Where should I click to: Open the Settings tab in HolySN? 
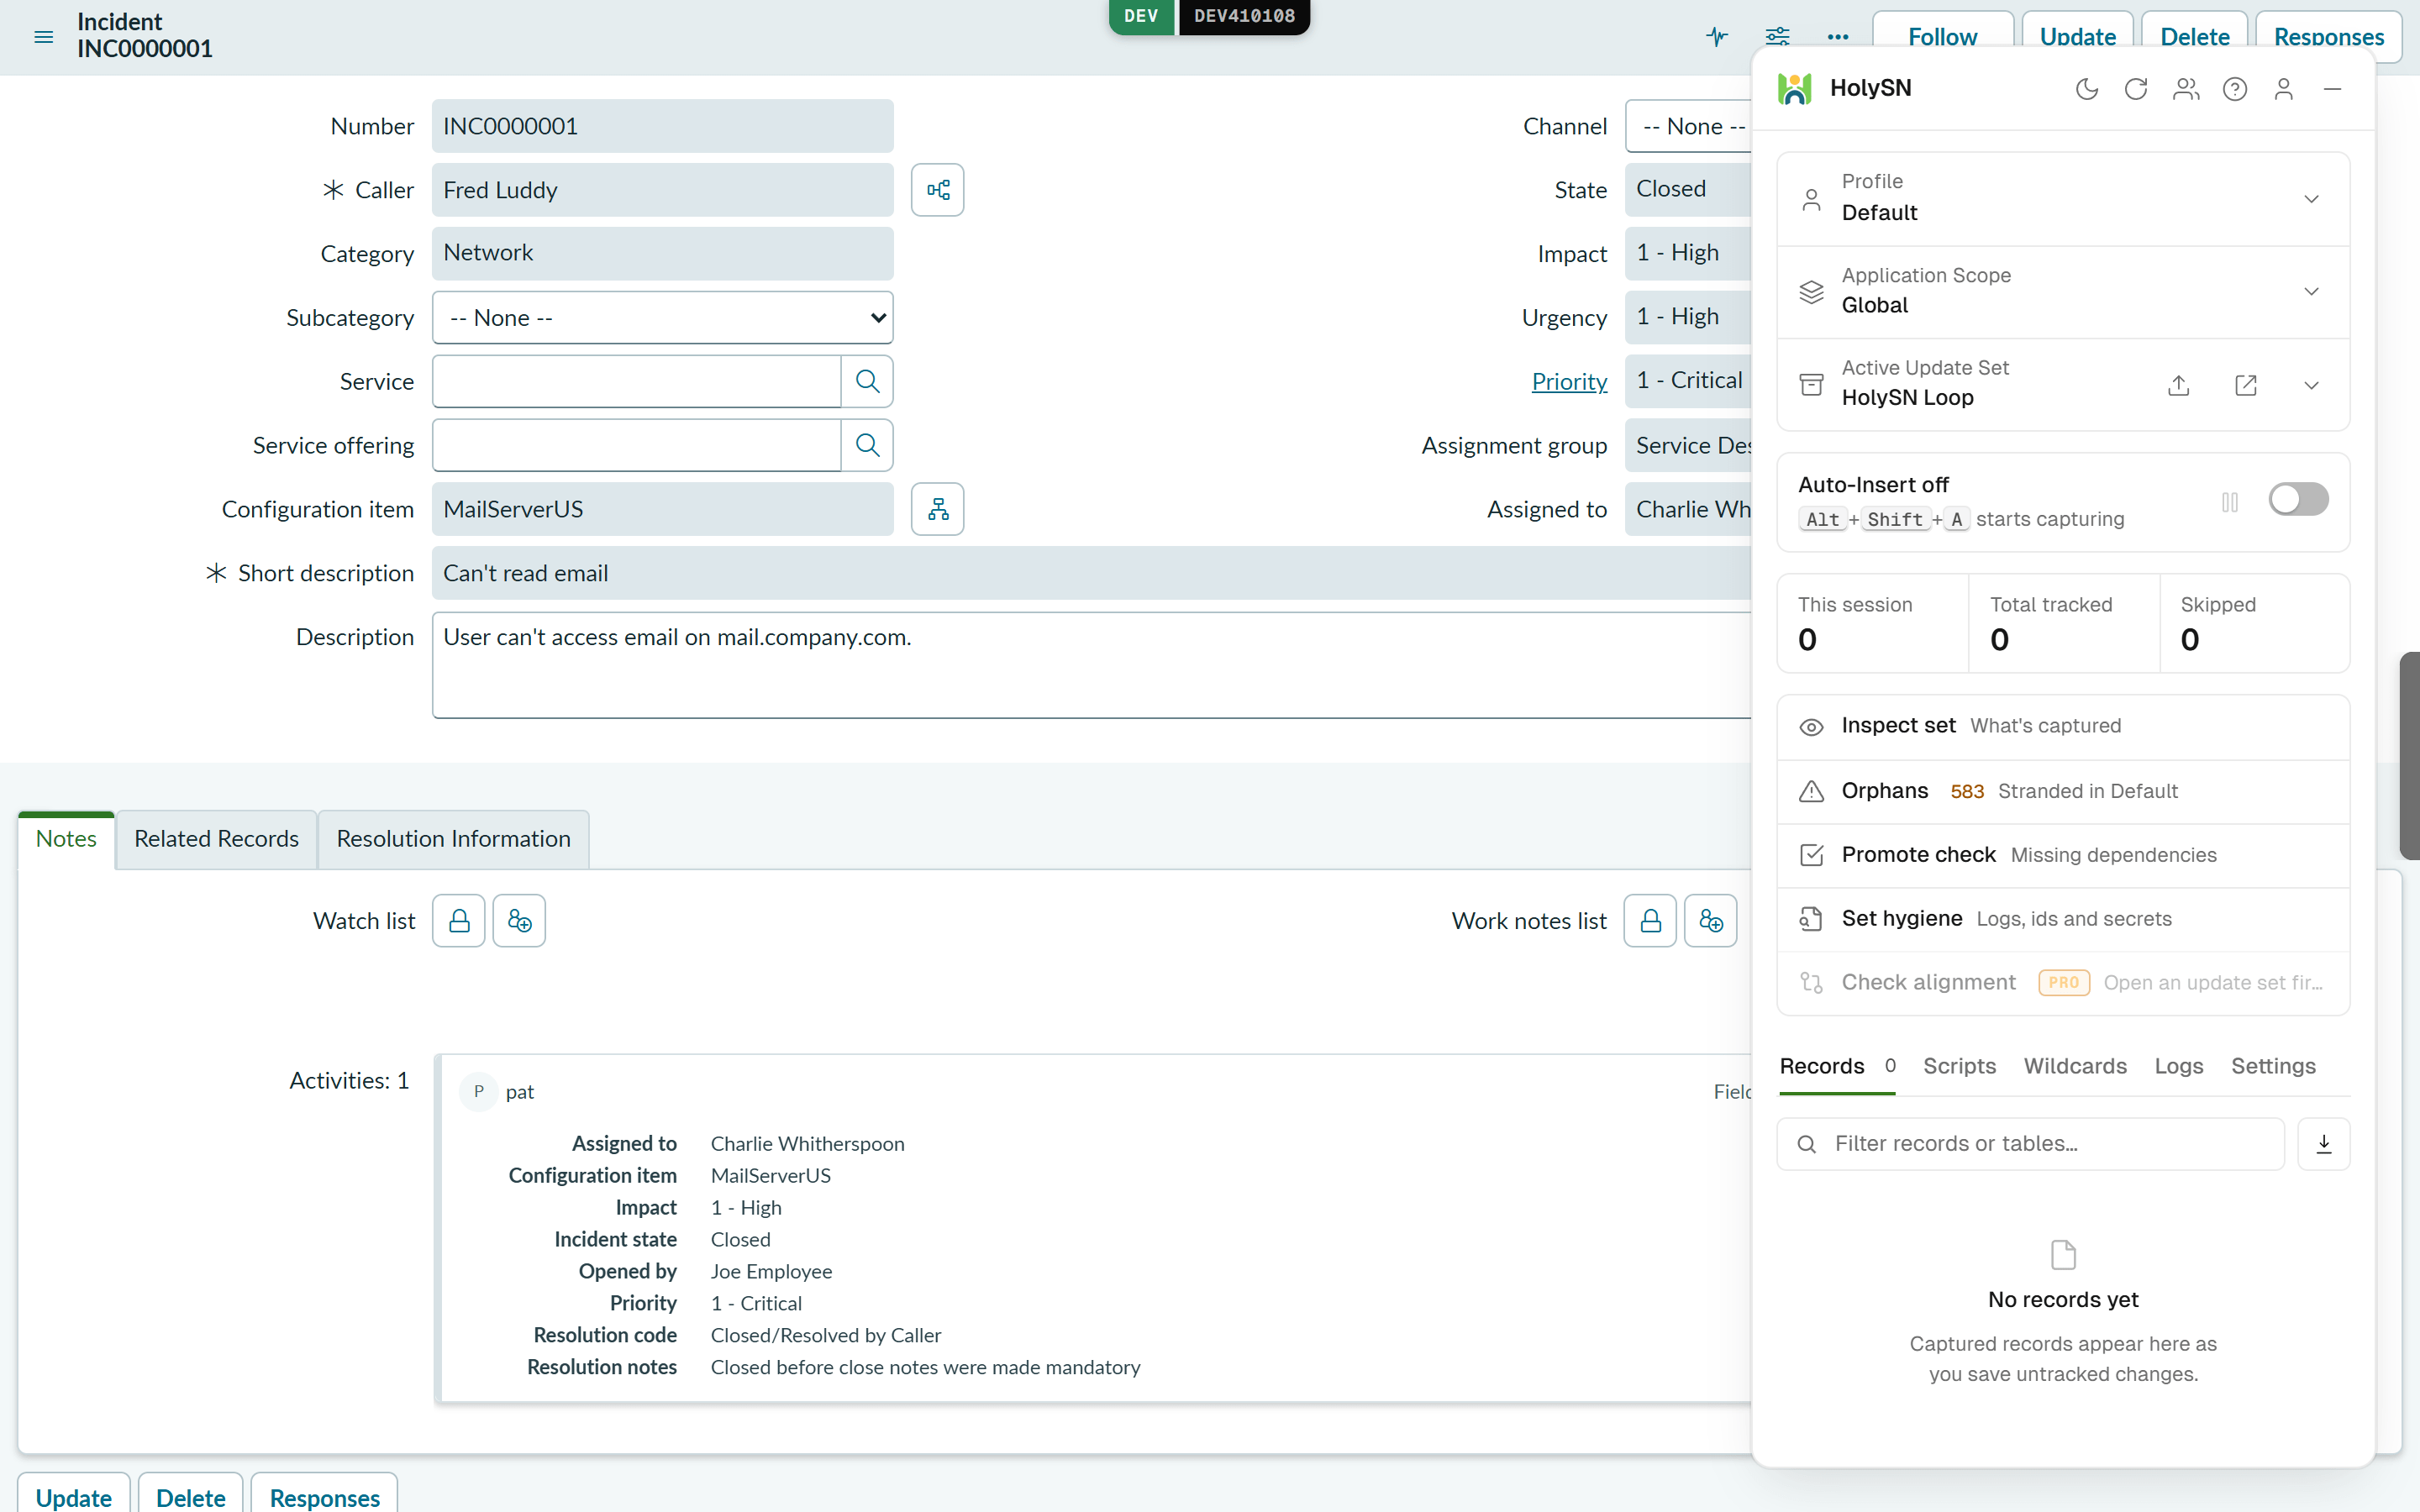tap(2273, 1066)
